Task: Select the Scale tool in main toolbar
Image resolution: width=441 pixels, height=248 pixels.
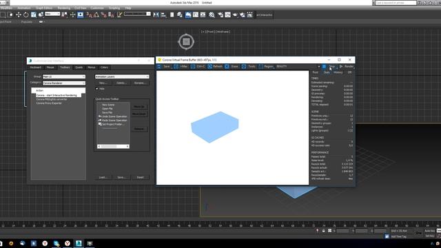Action: pos(34,14)
